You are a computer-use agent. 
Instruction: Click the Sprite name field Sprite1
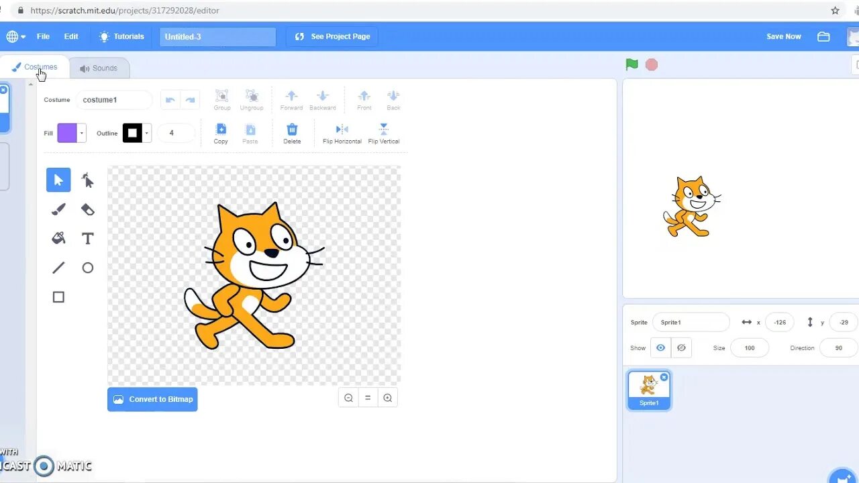tap(691, 322)
